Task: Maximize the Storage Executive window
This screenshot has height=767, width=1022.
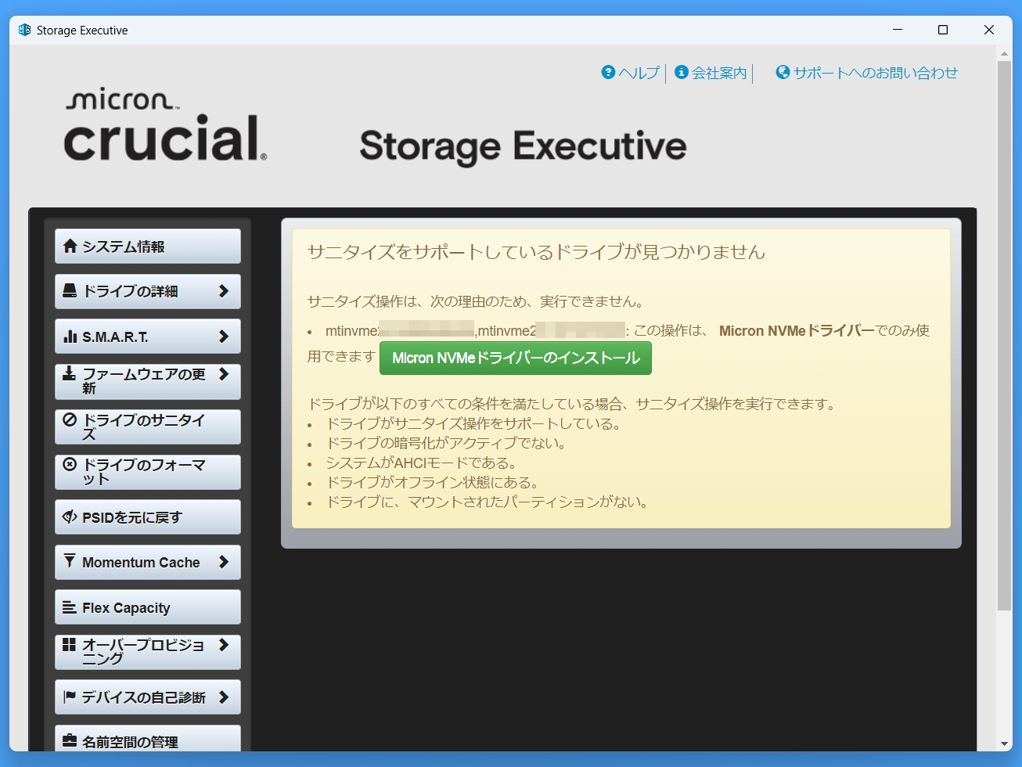Action: [943, 30]
